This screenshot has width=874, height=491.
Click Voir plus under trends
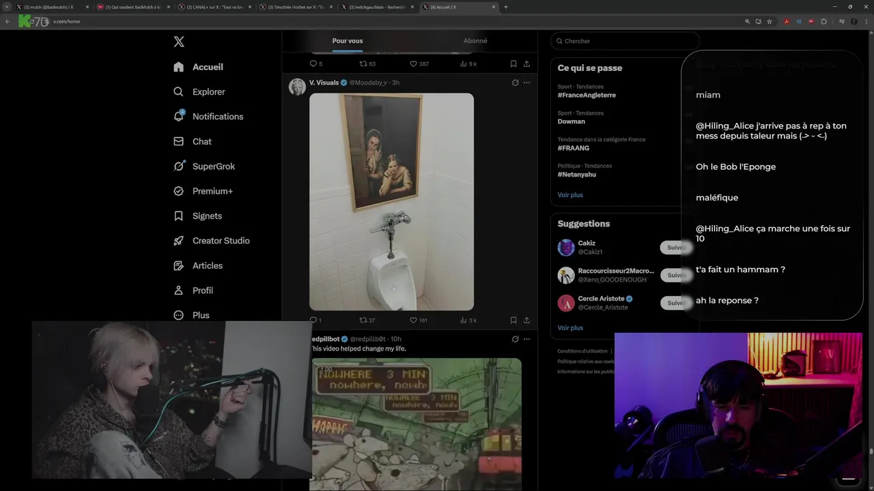pos(570,195)
